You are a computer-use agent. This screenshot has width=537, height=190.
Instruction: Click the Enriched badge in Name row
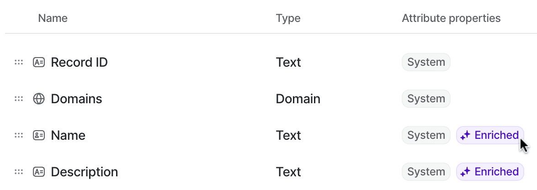pos(490,135)
